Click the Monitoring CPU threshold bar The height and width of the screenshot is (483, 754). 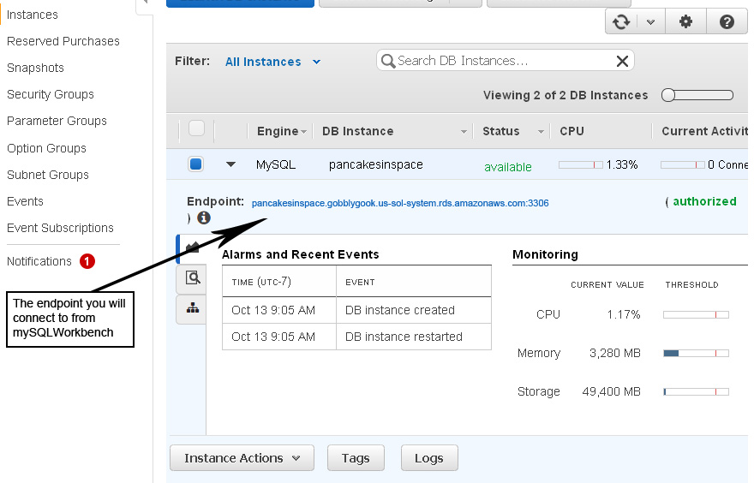[x=696, y=315]
